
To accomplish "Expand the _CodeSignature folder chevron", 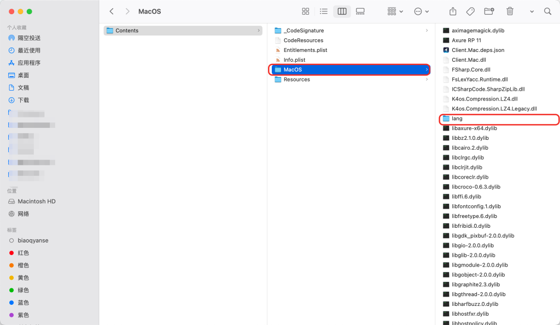I will coord(427,31).
